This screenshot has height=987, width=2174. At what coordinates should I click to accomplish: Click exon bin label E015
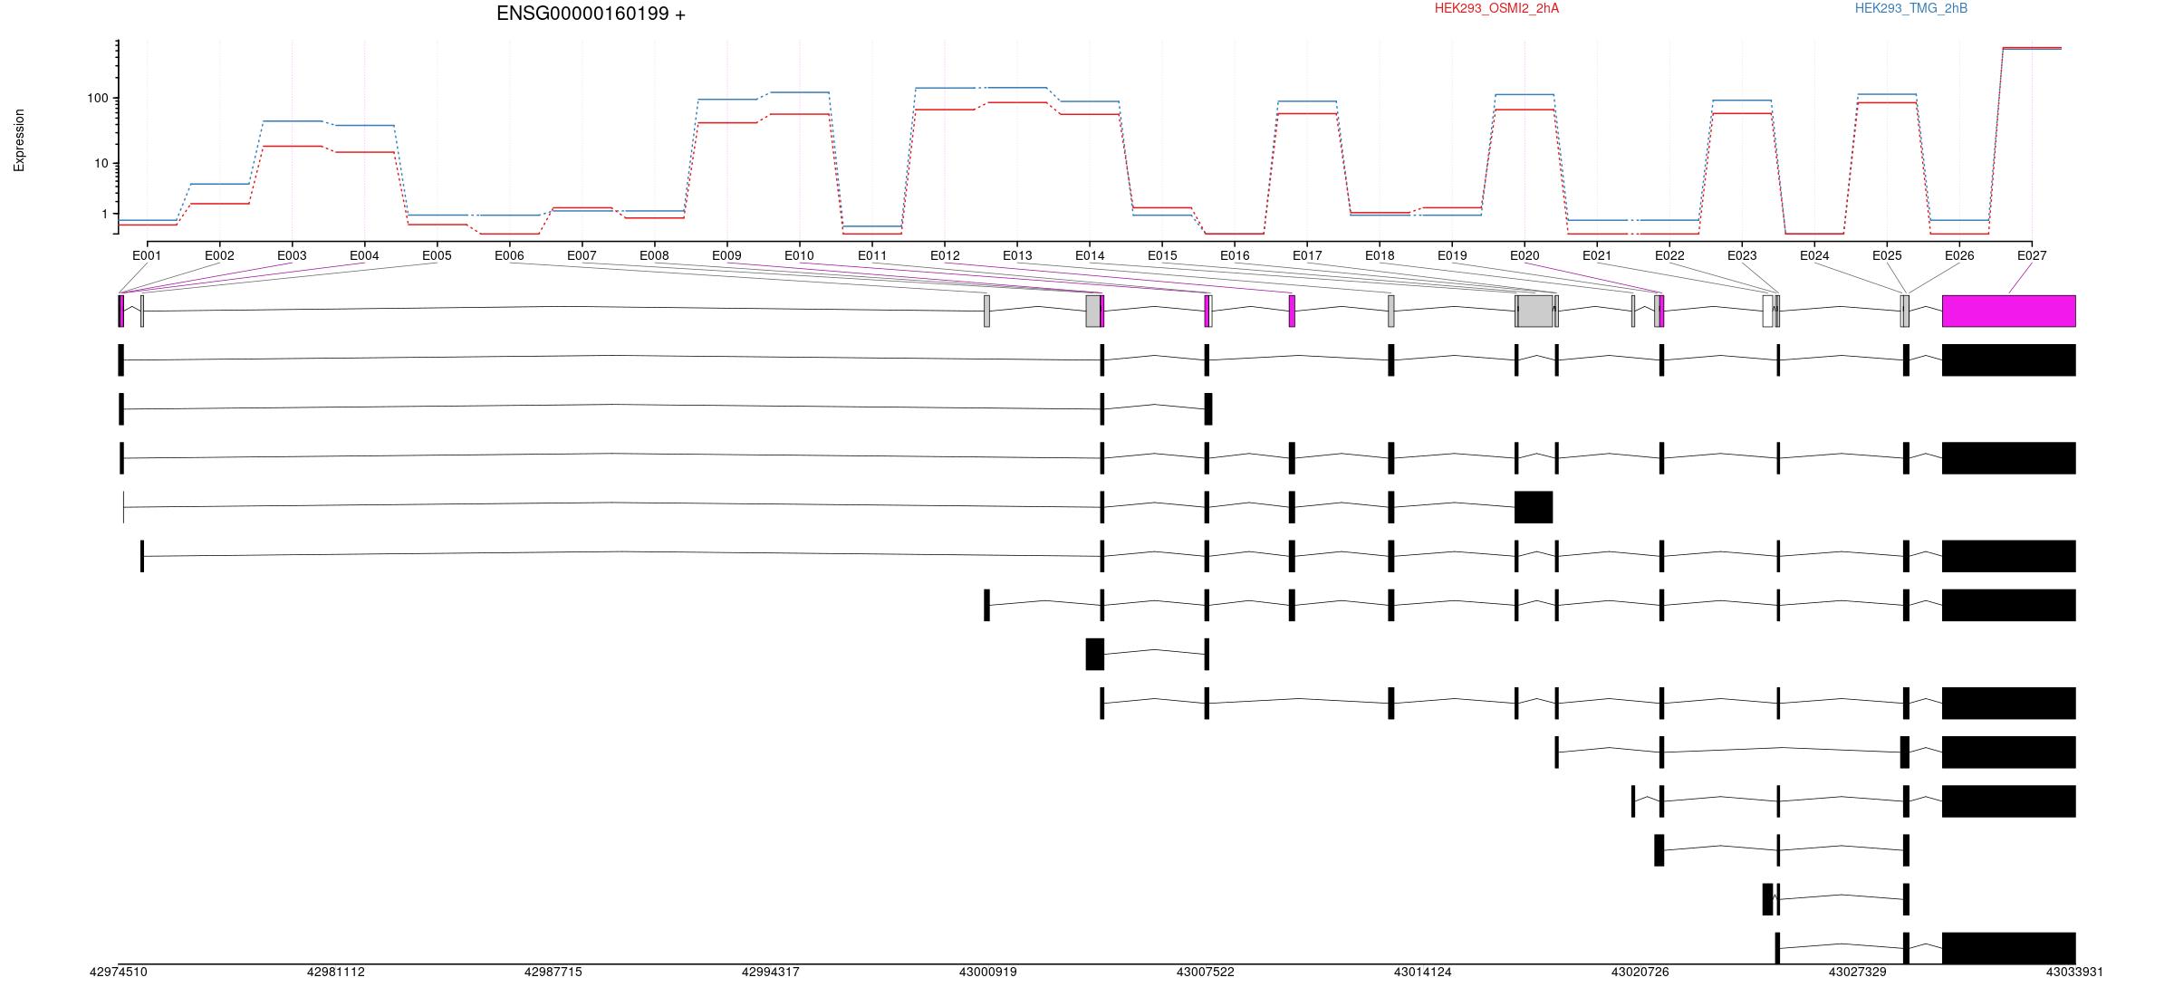point(1162,255)
